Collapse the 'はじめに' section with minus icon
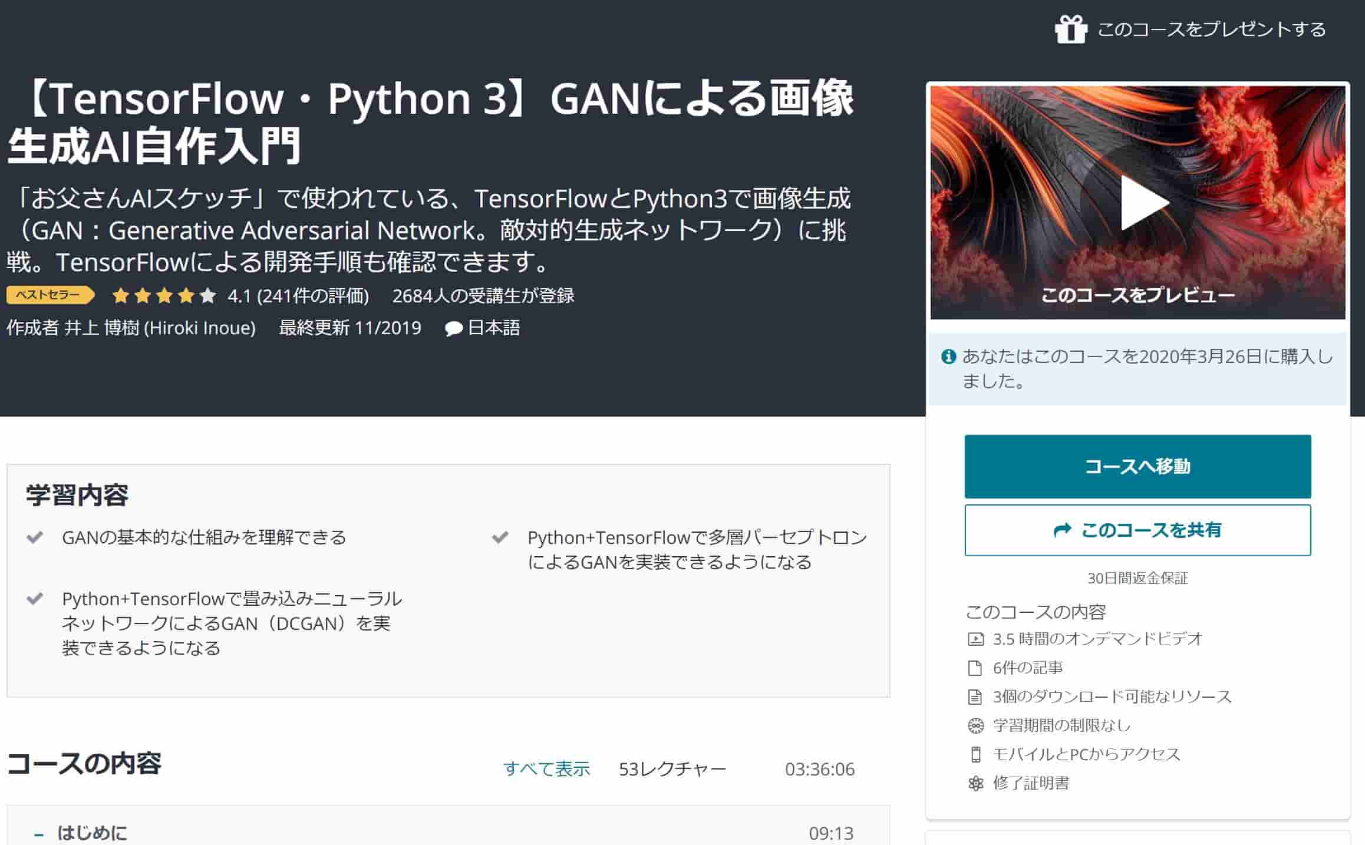 pos(39,834)
